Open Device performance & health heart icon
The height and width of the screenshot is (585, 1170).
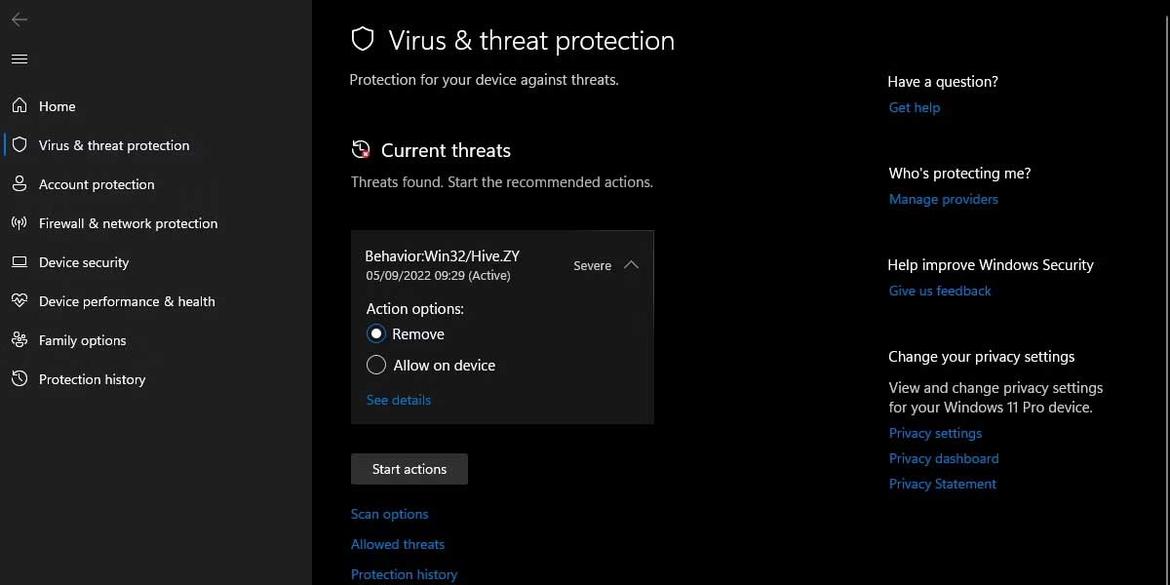click(x=20, y=300)
